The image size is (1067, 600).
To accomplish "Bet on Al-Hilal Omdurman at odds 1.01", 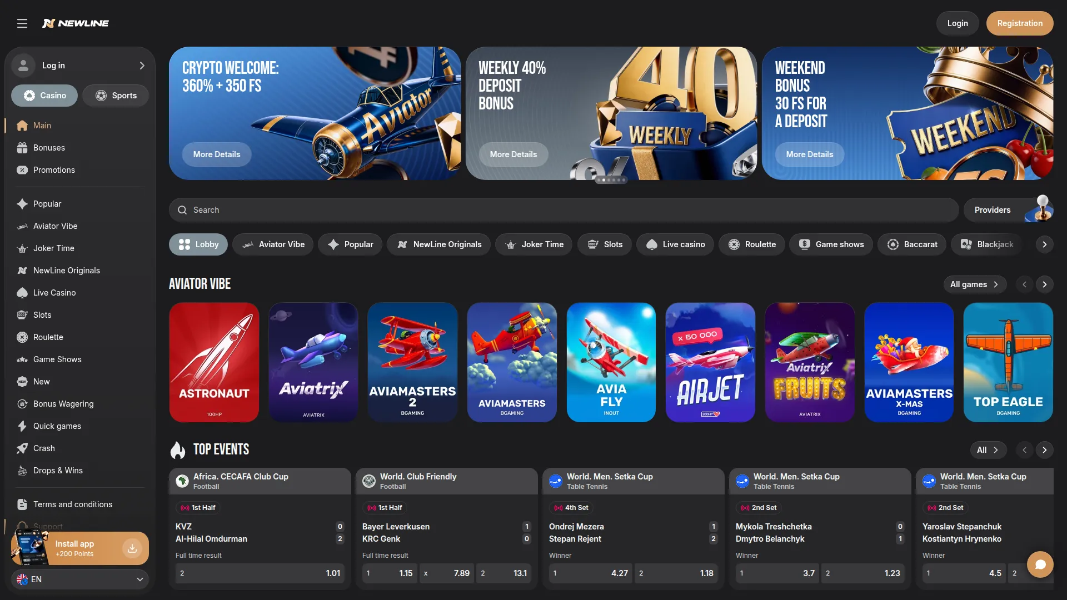I will 260,573.
